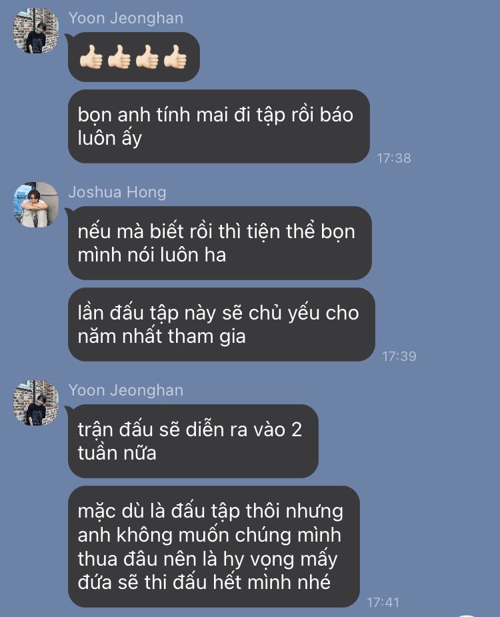The height and width of the screenshot is (617, 500).
Task: Open Yoon Jeonghan's avatar at top
Action: (x=36, y=30)
